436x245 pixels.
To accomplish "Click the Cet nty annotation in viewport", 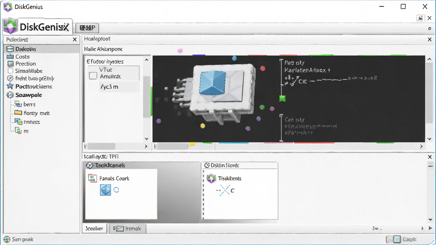I will (x=295, y=120).
